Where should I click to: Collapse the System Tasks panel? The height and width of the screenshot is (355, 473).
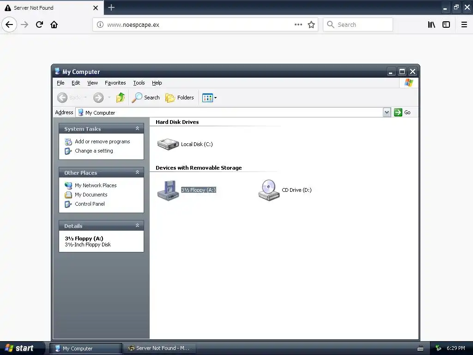point(137,129)
